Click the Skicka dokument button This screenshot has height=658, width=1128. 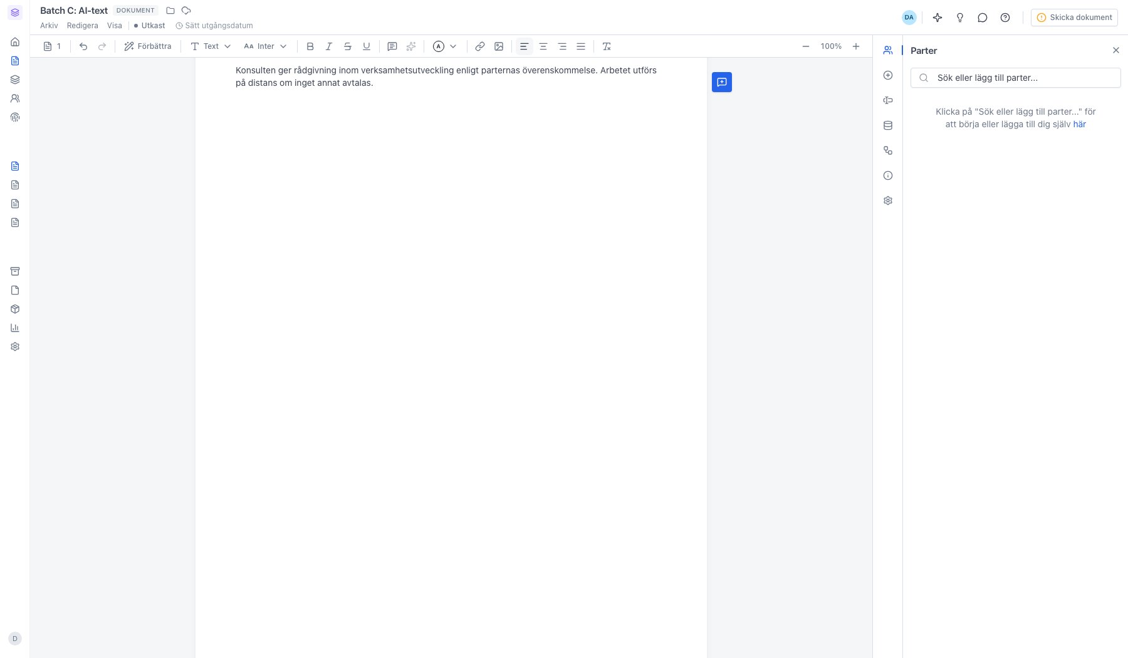1074,18
